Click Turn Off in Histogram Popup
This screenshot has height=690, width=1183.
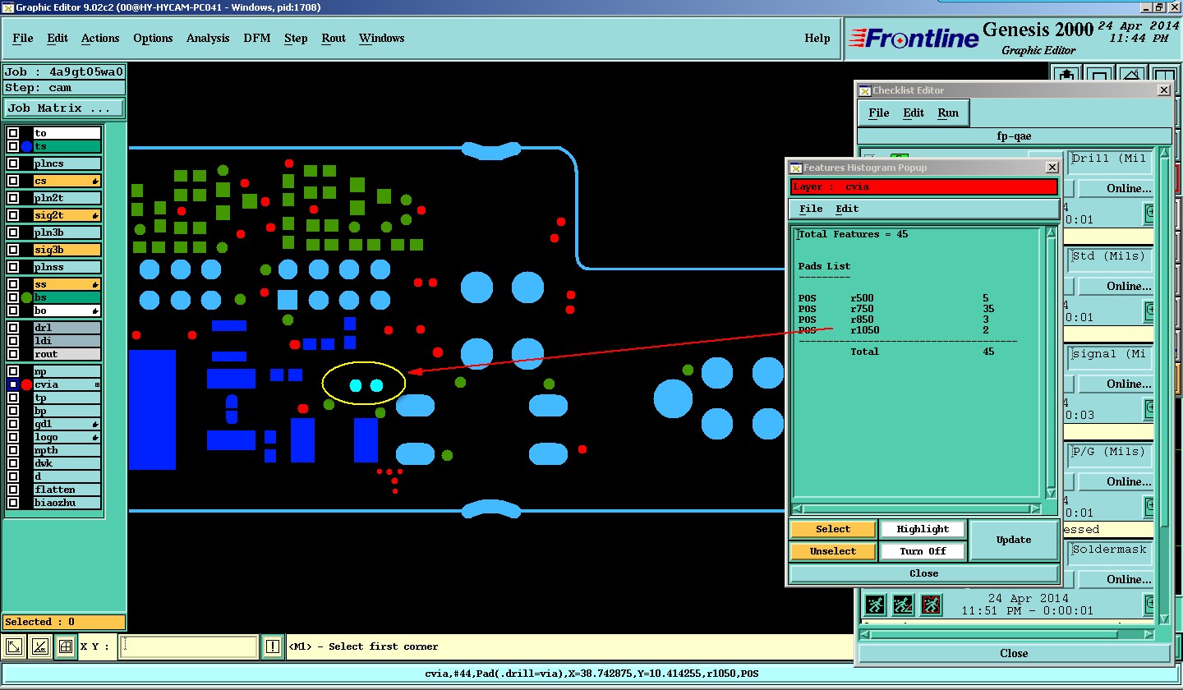pos(923,551)
